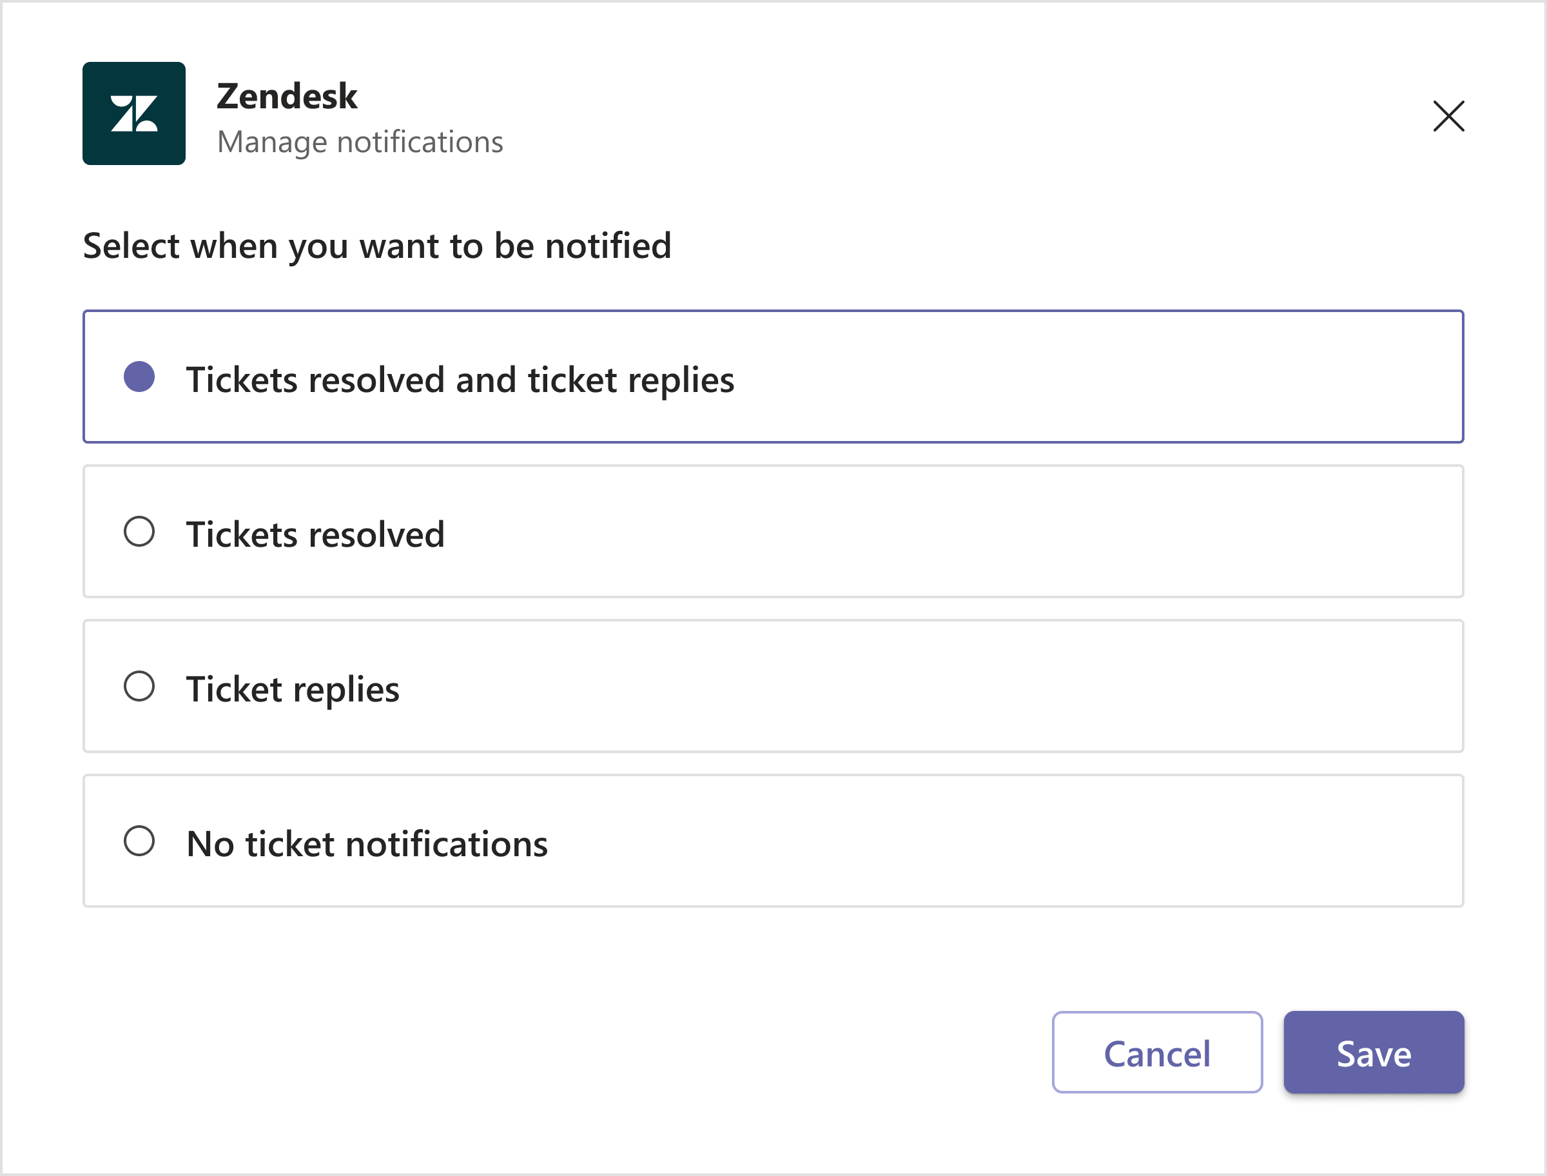Click the X icon to dismiss the dialog
This screenshot has height=1176, width=1547.
1448,117
